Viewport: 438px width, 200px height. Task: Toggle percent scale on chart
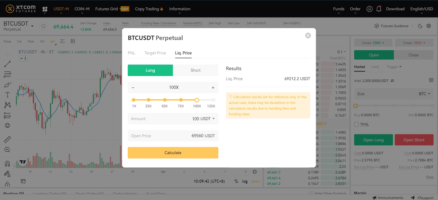coord(236,181)
